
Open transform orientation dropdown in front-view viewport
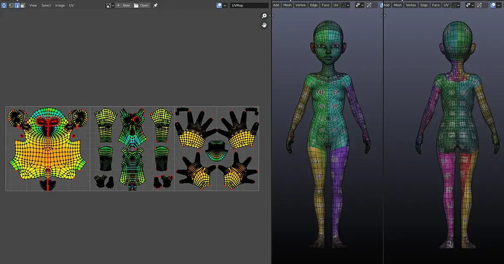click(x=346, y=5)
